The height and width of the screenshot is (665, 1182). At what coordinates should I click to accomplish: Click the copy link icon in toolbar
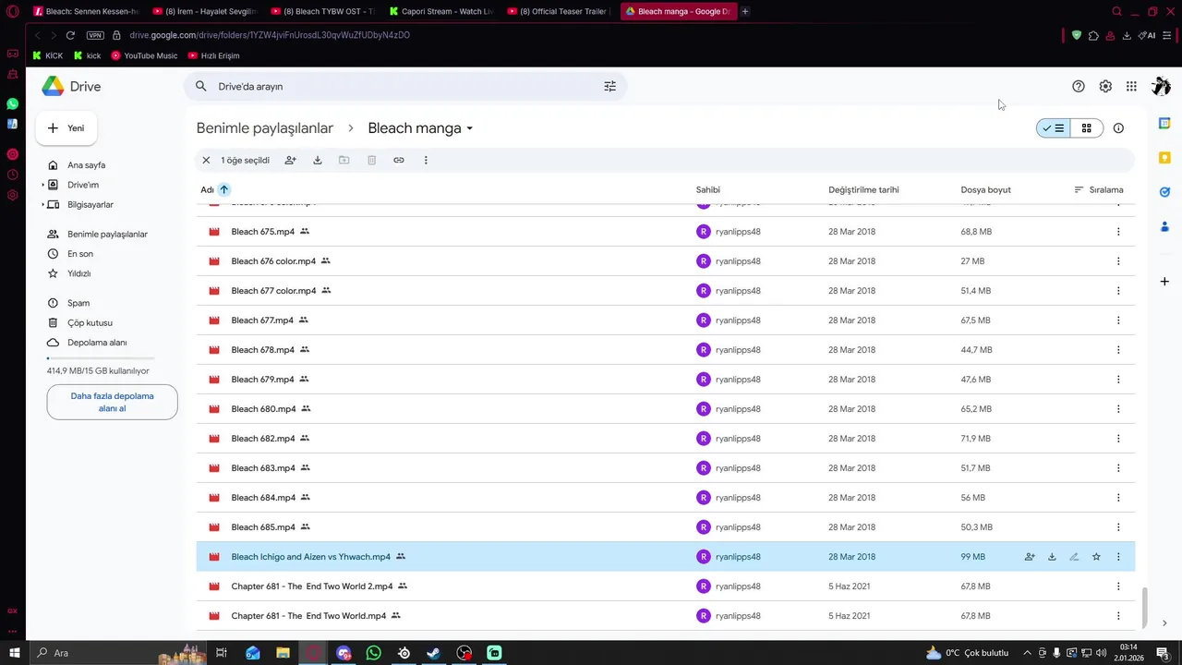pos(399,160)
